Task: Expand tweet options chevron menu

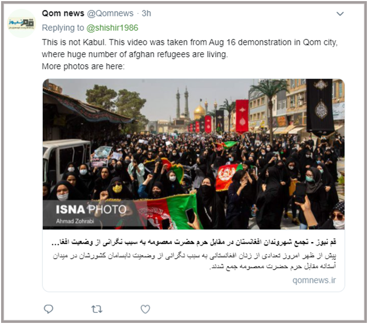Action: point(340,14)
